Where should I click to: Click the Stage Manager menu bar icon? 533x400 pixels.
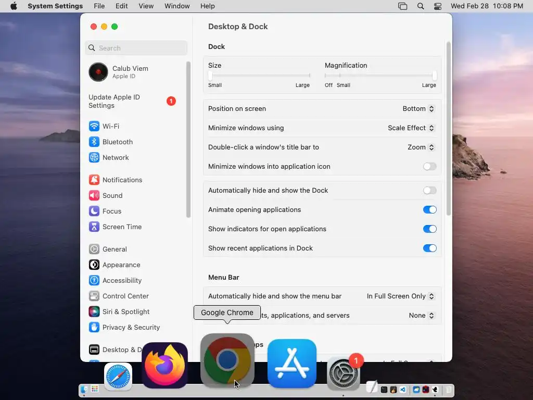(402, 6)
